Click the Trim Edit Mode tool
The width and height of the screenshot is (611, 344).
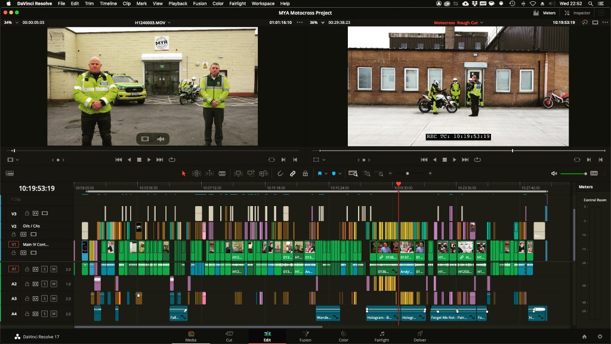tap(196, 173)
